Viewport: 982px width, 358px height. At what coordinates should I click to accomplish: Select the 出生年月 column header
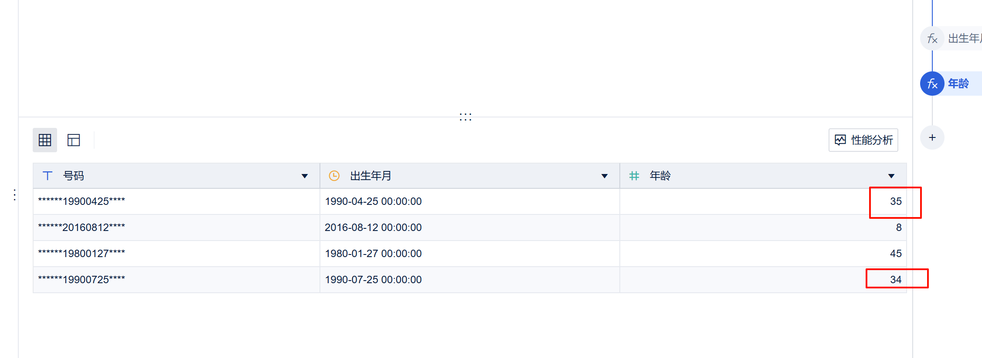[470, 176]
